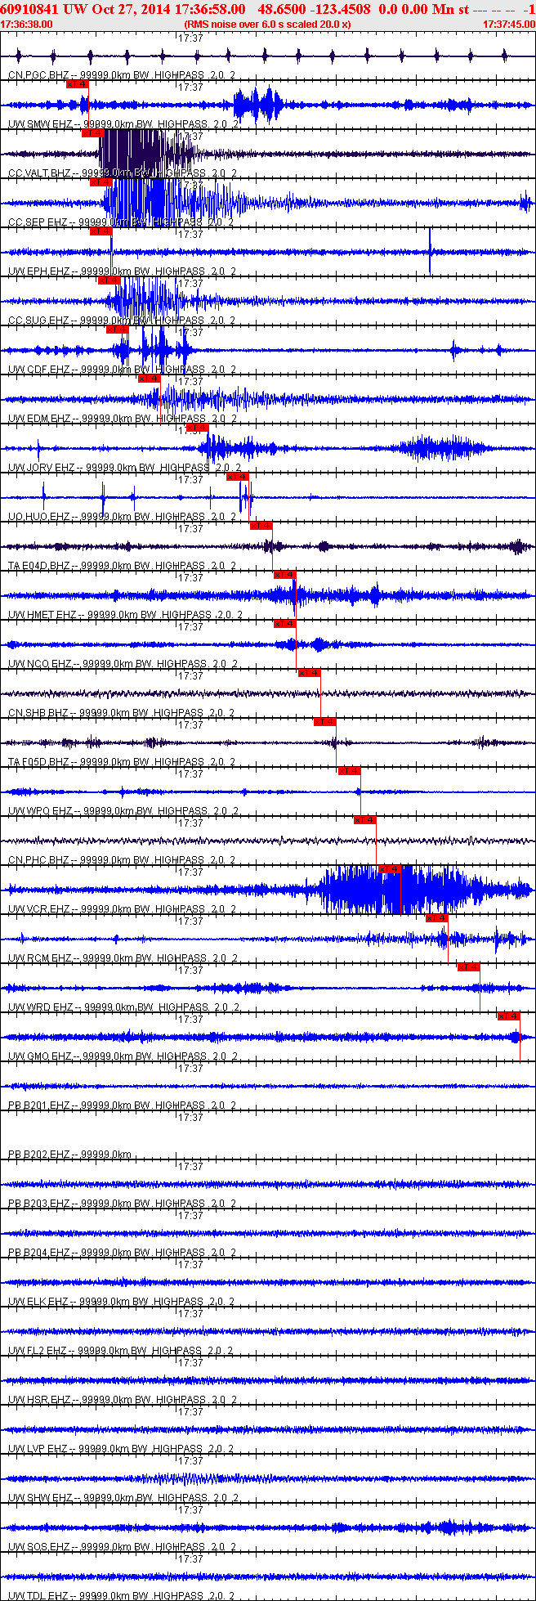Click the red arrival marker on CC.SUG.EHZ trace
The width and height of the screenshot is (536, 1601).
click(x=109, y=280)
